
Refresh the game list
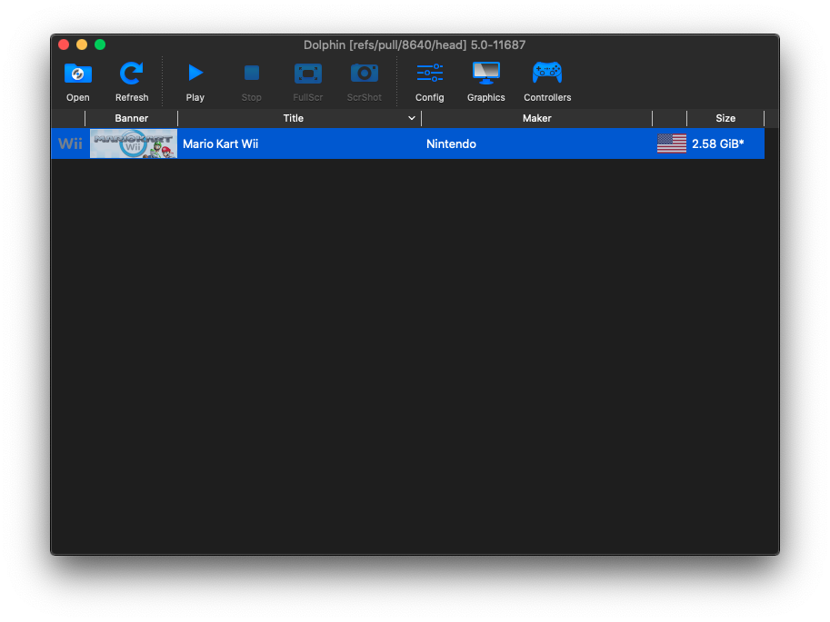coord(132,82)
